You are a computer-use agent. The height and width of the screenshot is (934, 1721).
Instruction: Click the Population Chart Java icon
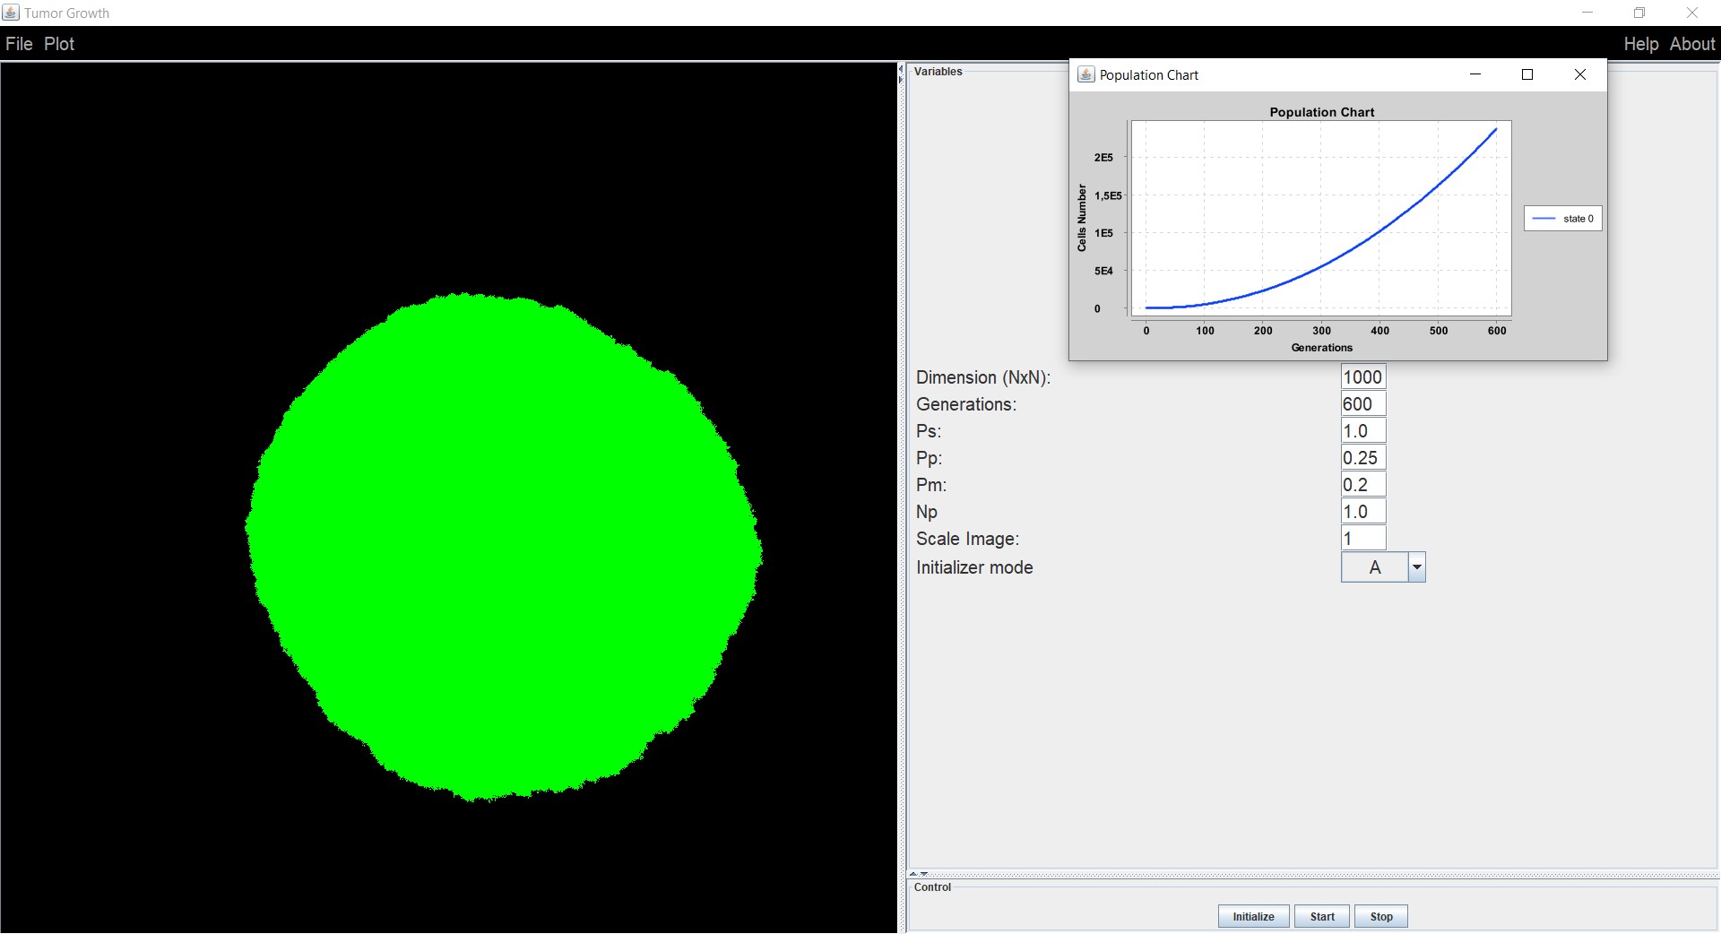click(x=1085, y=74)
